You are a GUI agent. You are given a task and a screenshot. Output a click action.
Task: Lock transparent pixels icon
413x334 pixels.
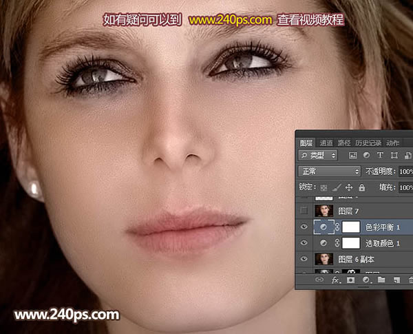click(x=324, y=188)
